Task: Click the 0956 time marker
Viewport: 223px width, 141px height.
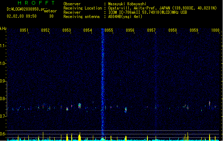Action: [x=130, y=30]
